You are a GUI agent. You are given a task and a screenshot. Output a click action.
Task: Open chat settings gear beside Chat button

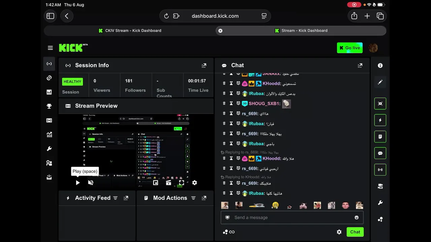pyautogui.click(x=339, y=232)
